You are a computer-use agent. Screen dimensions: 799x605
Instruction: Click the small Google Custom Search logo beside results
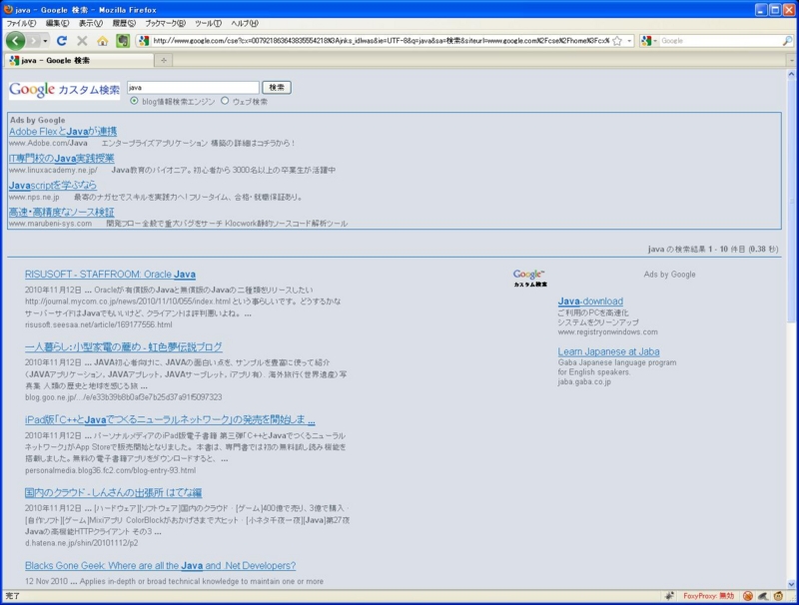coord(530,279)
